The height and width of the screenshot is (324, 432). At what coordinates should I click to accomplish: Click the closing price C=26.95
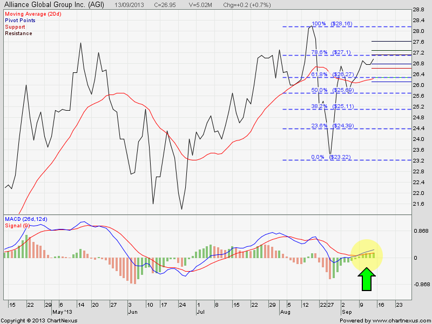click(165, 5)
